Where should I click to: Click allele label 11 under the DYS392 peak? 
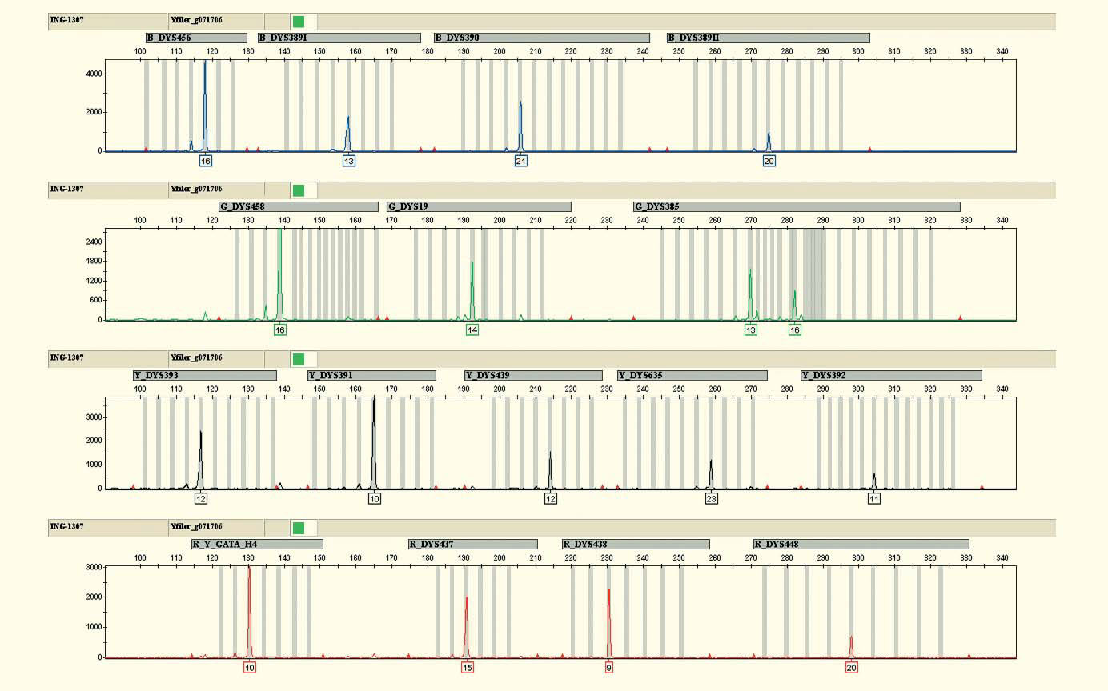click(874, 499)
